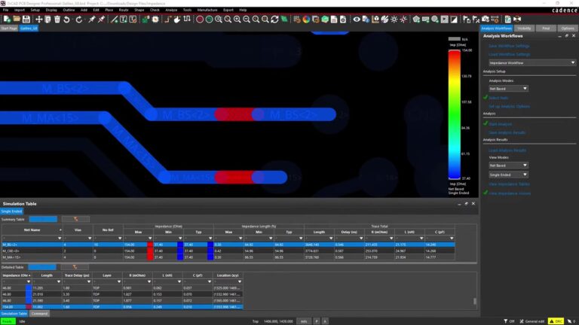Click the View Impedance Tables link
The height and width of the screenshot is (325, 579).
pyautogui.click(x=509, y=184)
